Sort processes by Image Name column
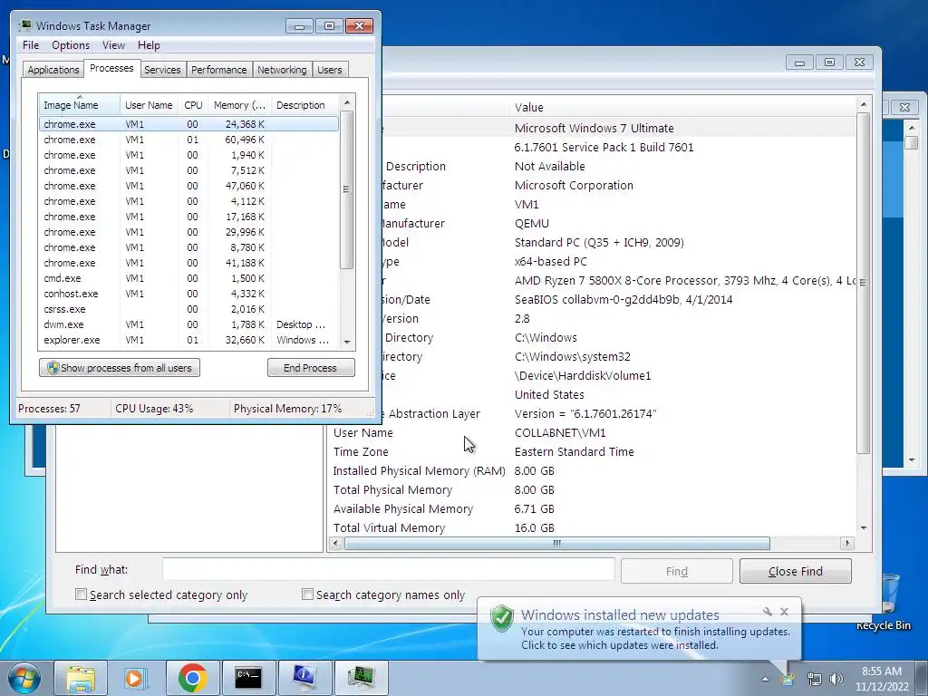Viewport: 928px width, 696px height. (80, 105)
